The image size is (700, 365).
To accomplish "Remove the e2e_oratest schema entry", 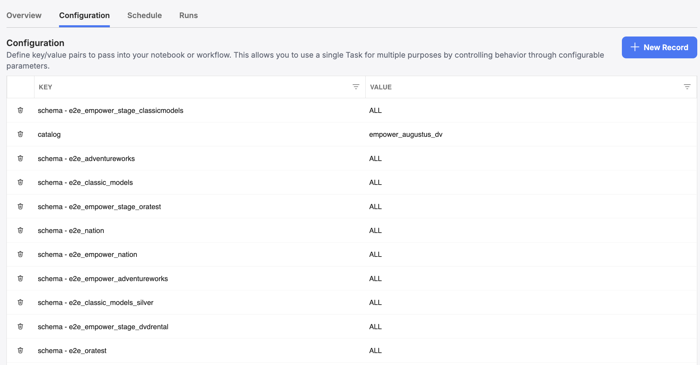I will (20, 350).
